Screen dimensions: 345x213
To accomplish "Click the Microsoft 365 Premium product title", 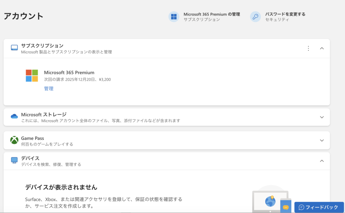I will [x=69, y=72].
